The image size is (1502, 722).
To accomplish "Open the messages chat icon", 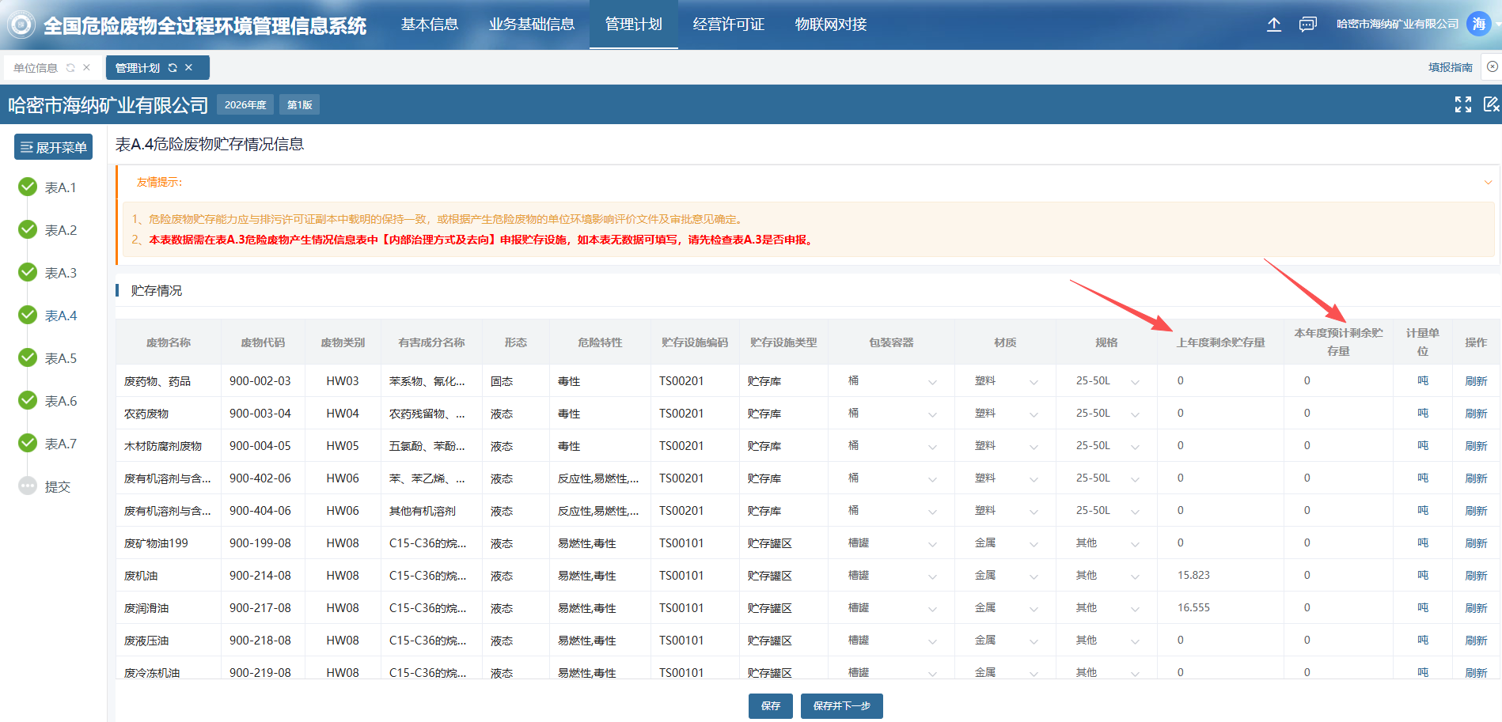I will click(1307, 25).
